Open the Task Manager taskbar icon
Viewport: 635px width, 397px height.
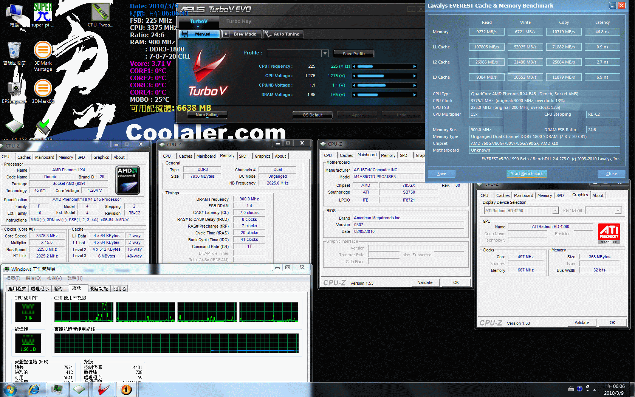click(57, 389)
